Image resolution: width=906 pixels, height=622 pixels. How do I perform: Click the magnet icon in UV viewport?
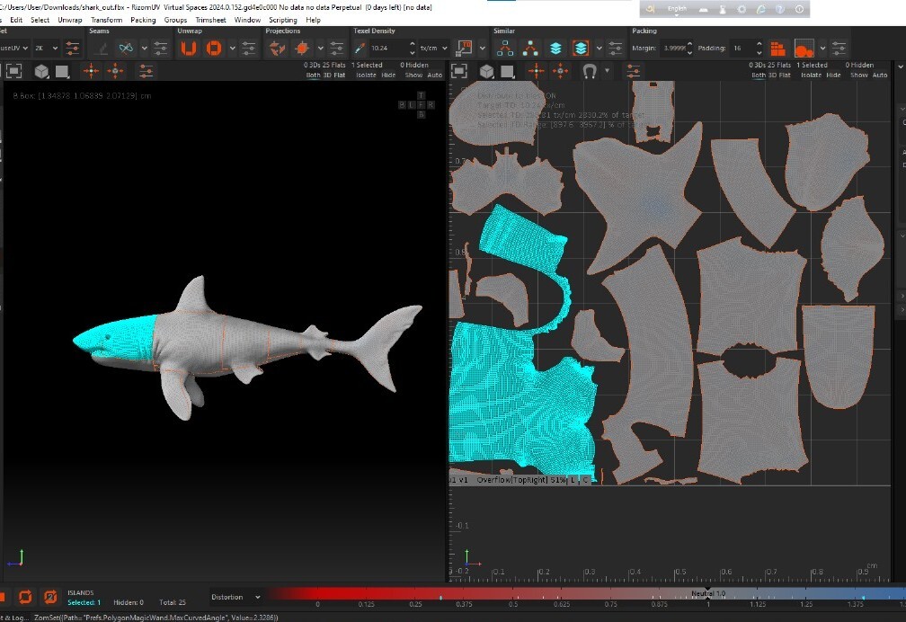tap(590, 71)
